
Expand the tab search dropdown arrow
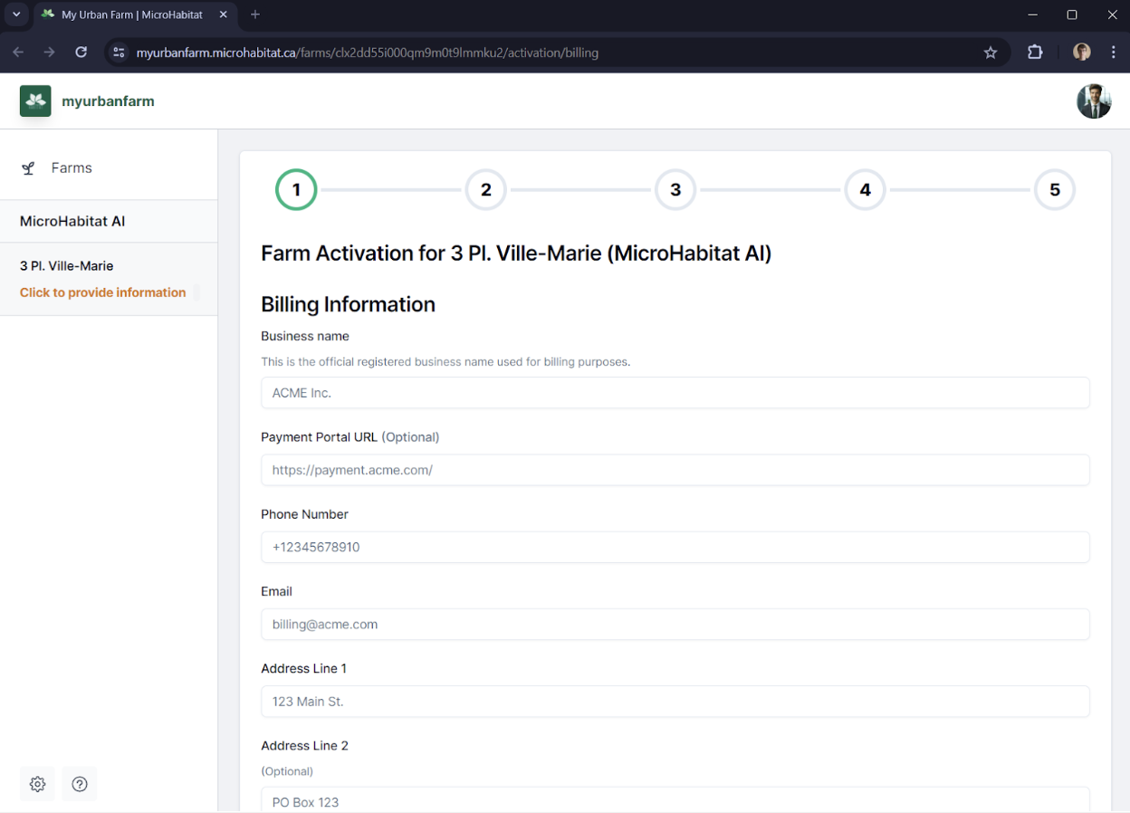point(16,14)
